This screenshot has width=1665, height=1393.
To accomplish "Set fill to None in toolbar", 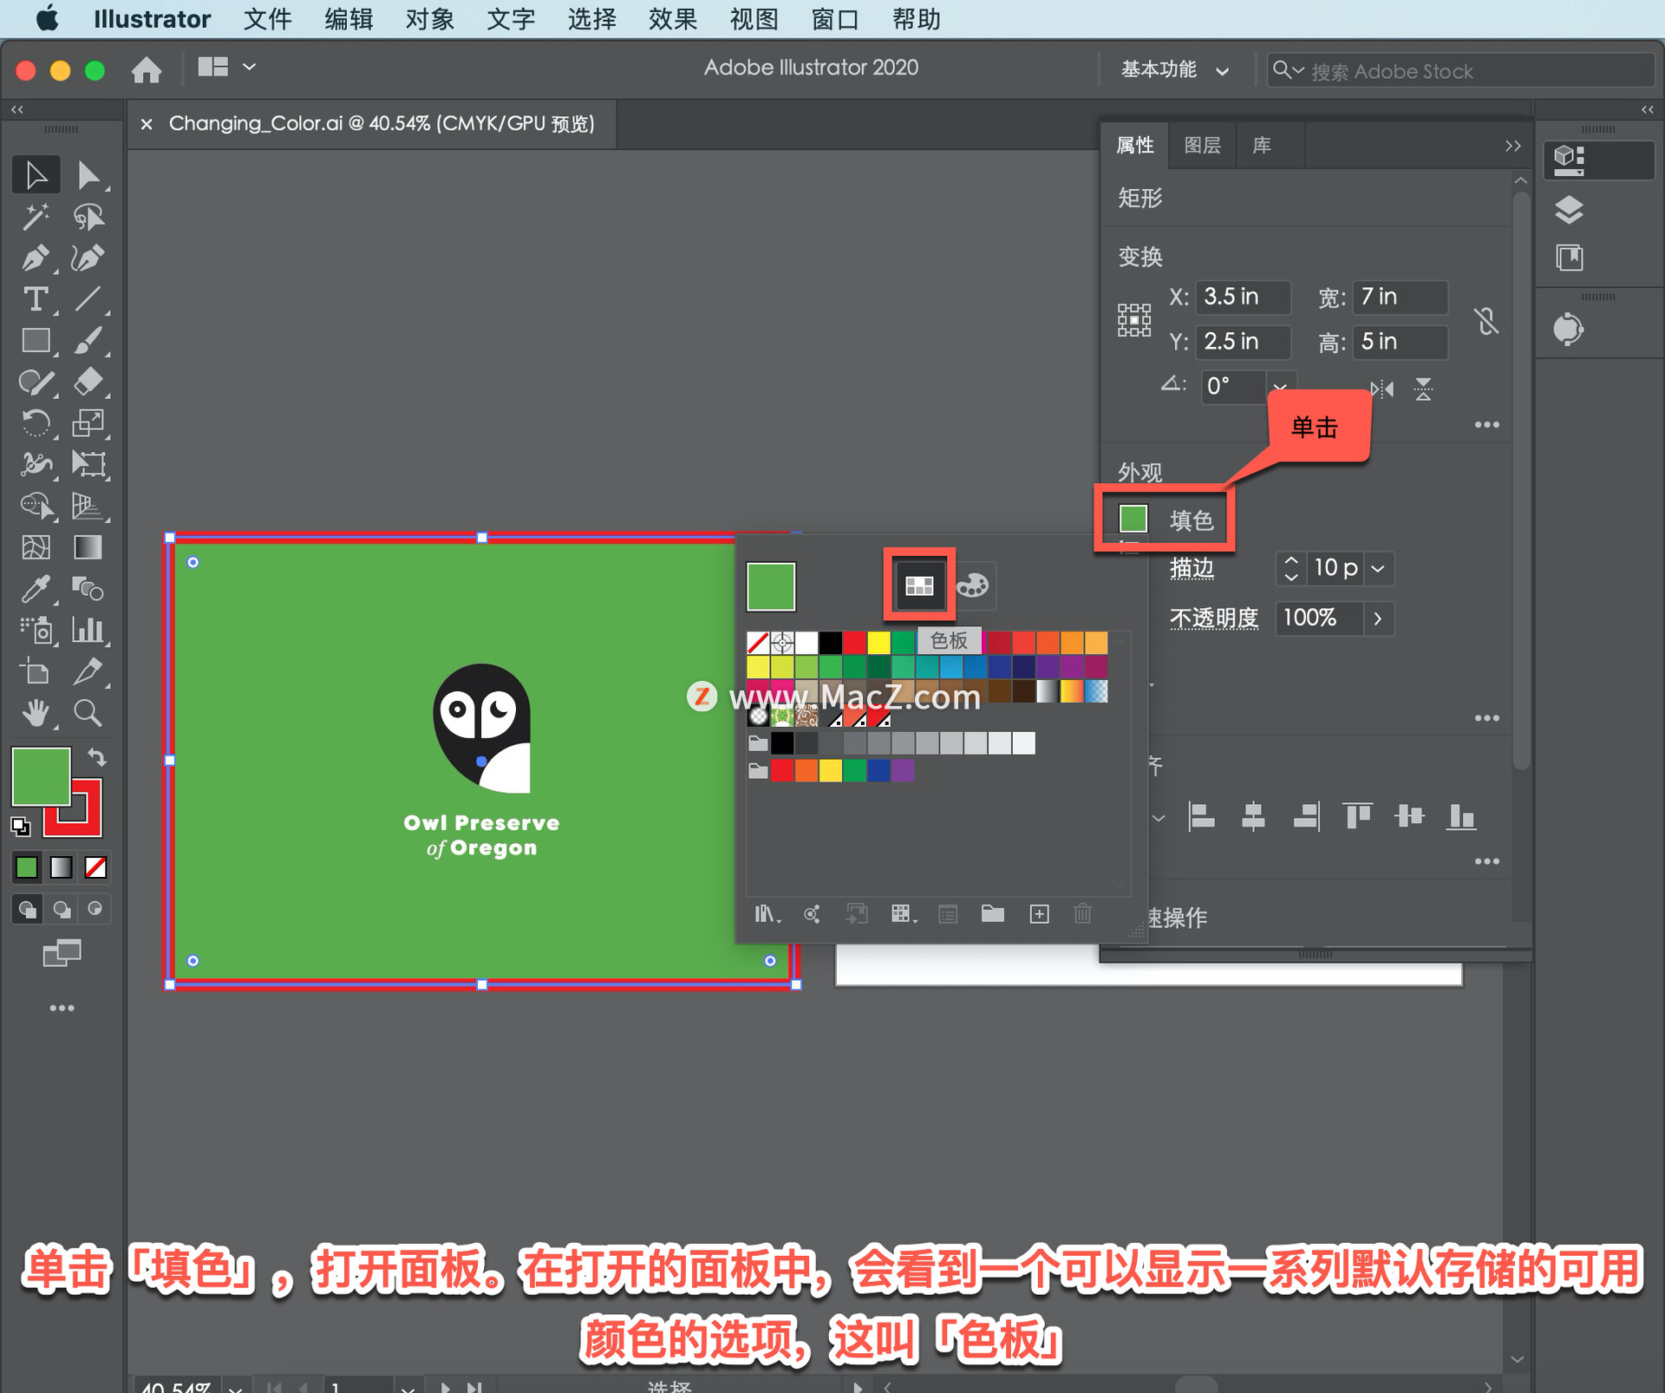I will click(x=95, y=867).
